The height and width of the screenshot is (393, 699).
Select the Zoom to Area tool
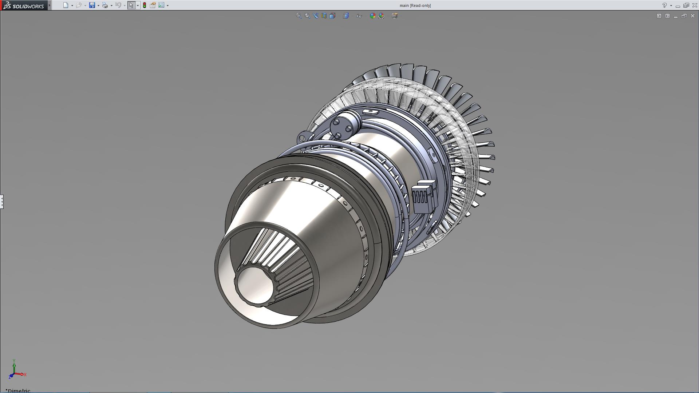(x=307, y=16)
